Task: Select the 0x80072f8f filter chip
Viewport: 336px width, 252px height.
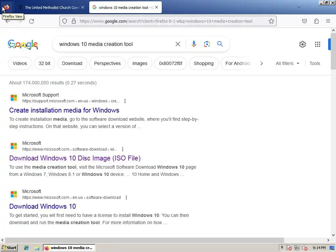Action: point(171,63)
